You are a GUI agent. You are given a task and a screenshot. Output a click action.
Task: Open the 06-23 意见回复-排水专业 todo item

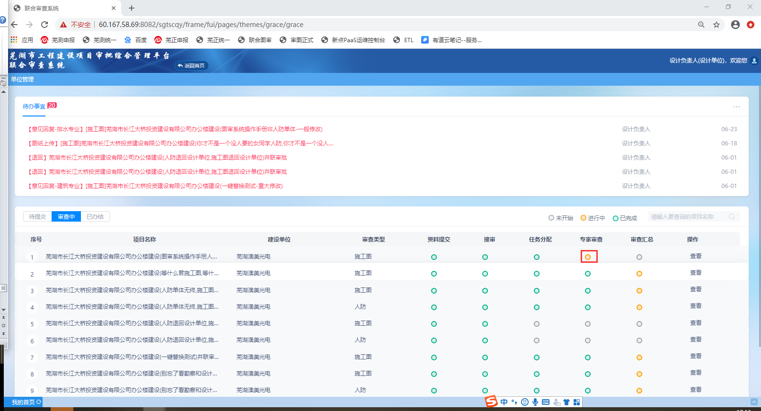[x=175, y=129]
